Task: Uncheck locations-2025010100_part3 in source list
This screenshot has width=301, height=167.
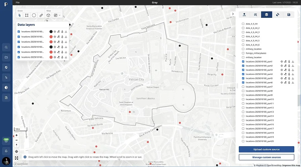Action: point(243,70)
